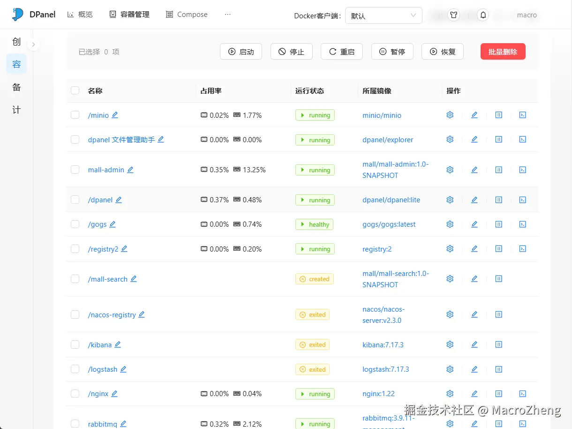Open /nginx container name link
The image size is (572, 429).
coord(98,394)
